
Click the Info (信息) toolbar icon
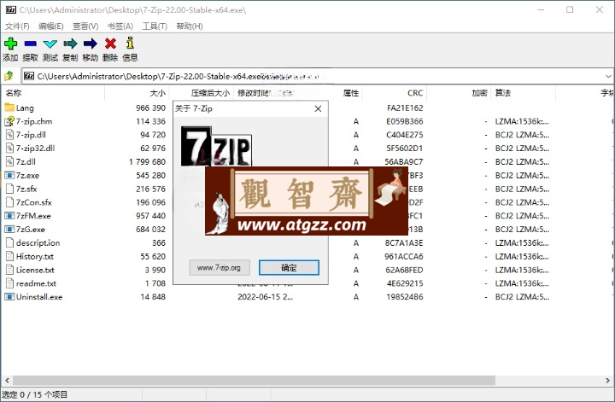pos(130,43)
